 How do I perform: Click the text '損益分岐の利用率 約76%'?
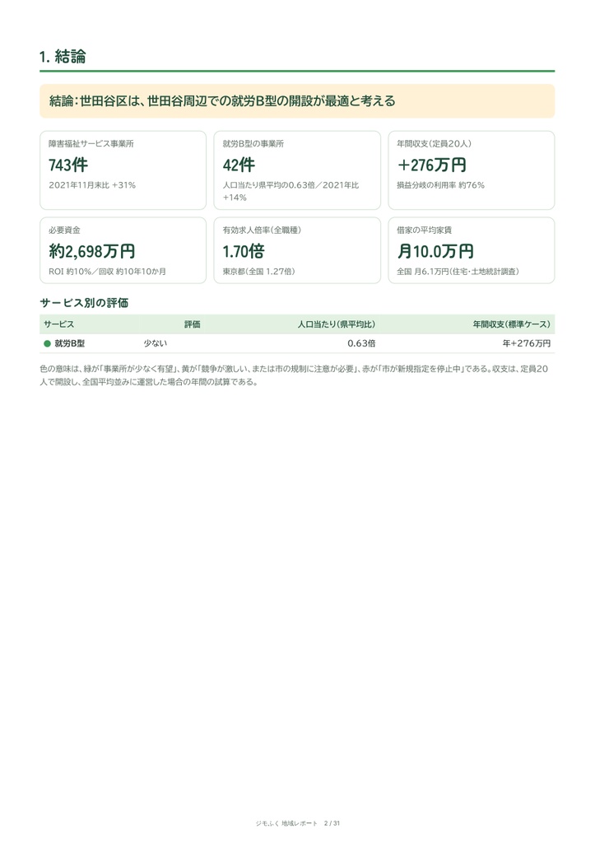tap(441, 185)
